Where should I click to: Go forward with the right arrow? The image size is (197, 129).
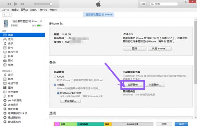[x=9, y=15]
